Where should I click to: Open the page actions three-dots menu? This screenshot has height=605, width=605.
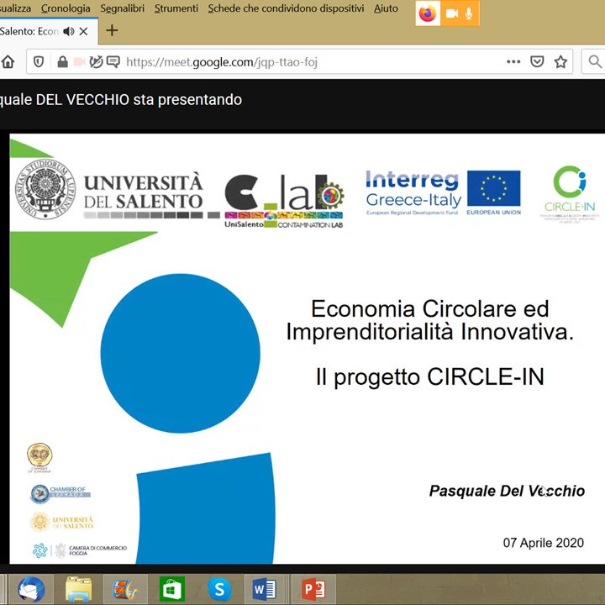pyautogui.click(x=513, y=61)
